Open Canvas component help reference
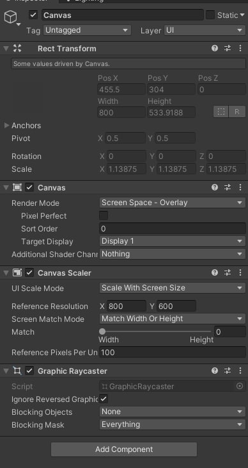This screenshot has height=468, width=248. pos(214,187)
